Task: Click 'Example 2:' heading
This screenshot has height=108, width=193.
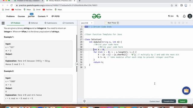Action: 9,71
